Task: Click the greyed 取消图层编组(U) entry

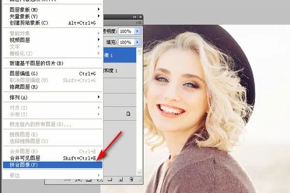Action: click(x=53, y=80)
